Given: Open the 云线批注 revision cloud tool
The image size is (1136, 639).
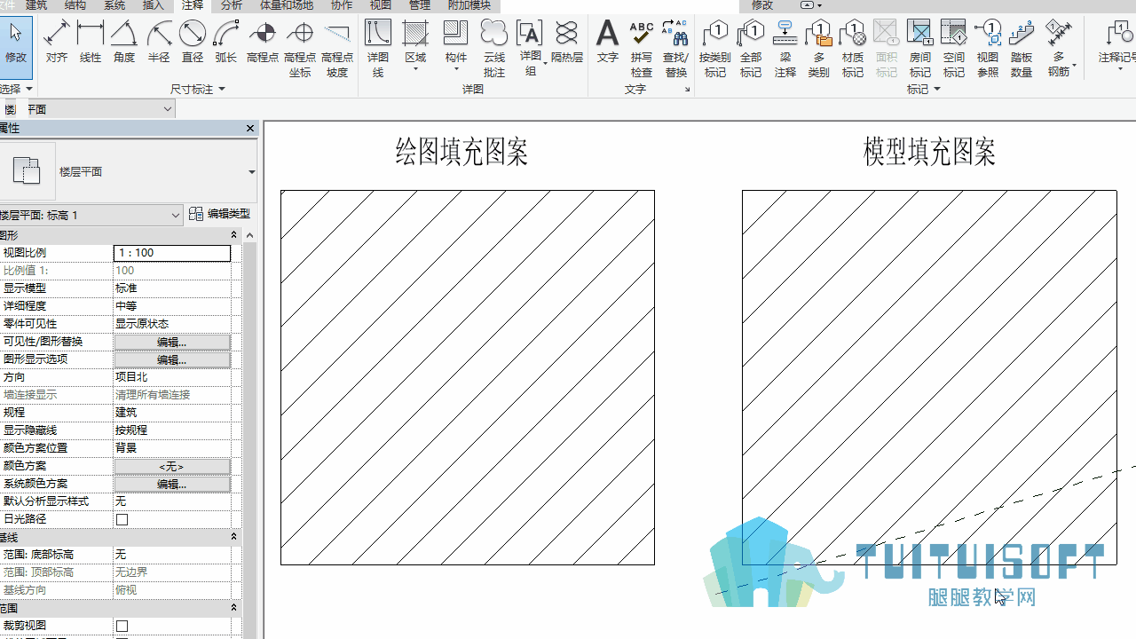Looking at the screenshot, I should pos(494,49).
